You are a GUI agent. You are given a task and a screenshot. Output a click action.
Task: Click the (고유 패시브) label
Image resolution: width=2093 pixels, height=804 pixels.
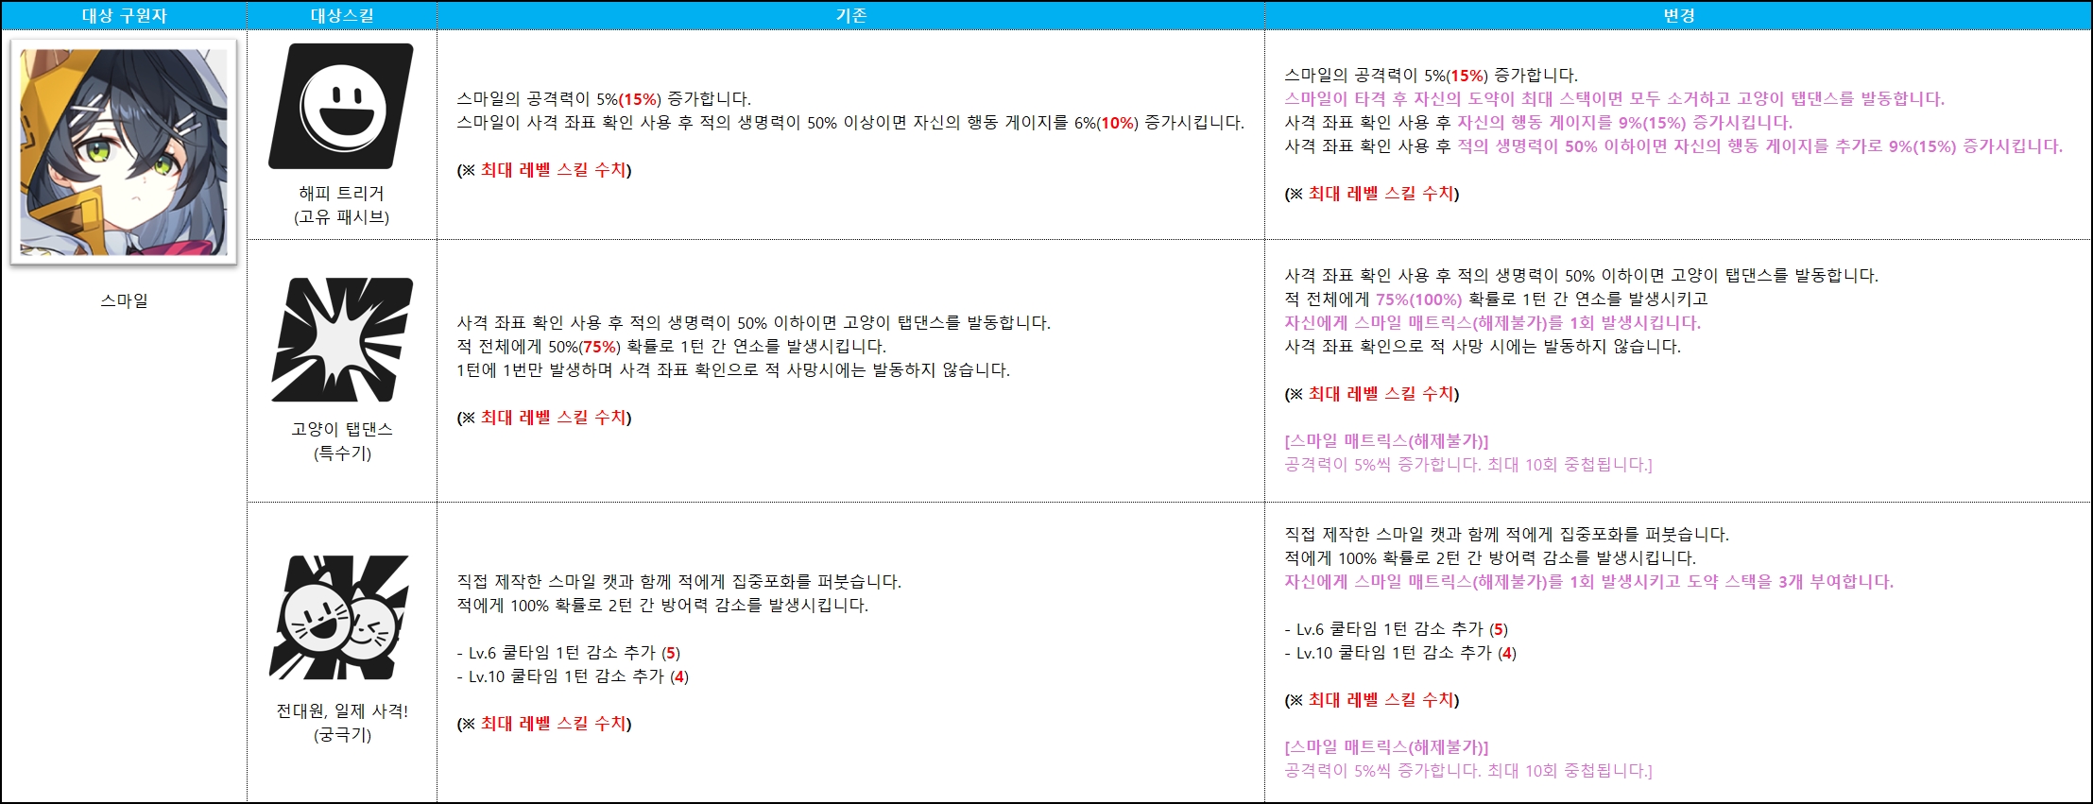[x=341, y=216]
